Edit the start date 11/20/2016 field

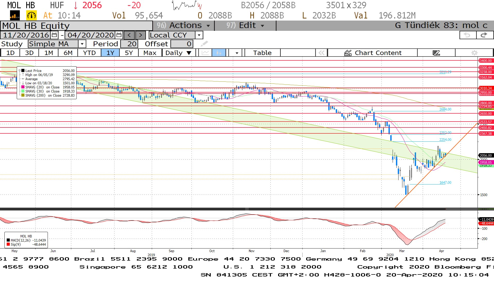click(x=26, y=35)
